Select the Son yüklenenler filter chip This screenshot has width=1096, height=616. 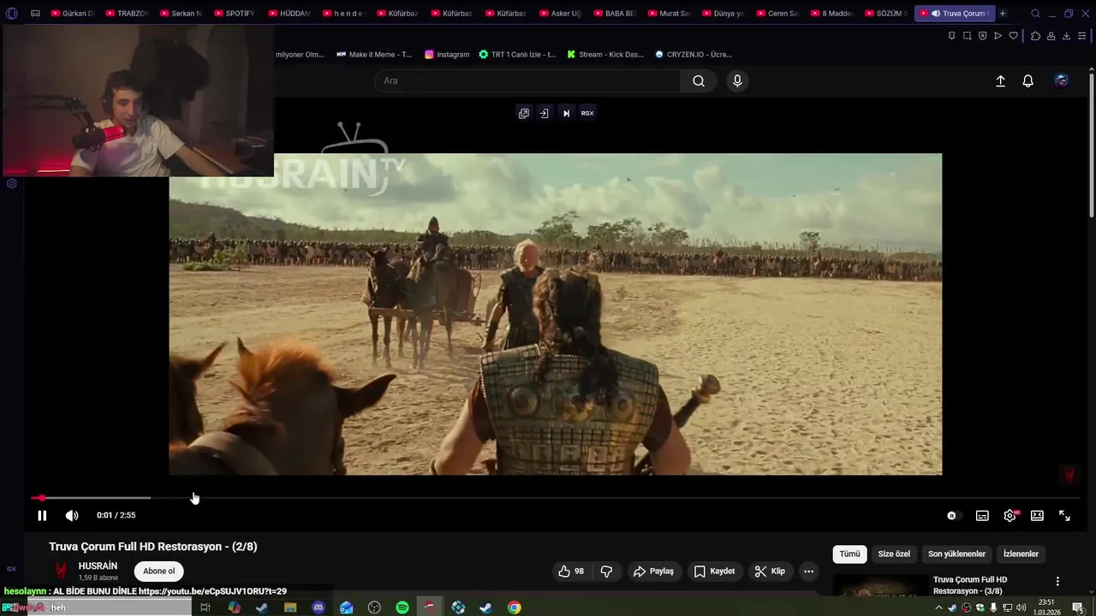point(956,554)
